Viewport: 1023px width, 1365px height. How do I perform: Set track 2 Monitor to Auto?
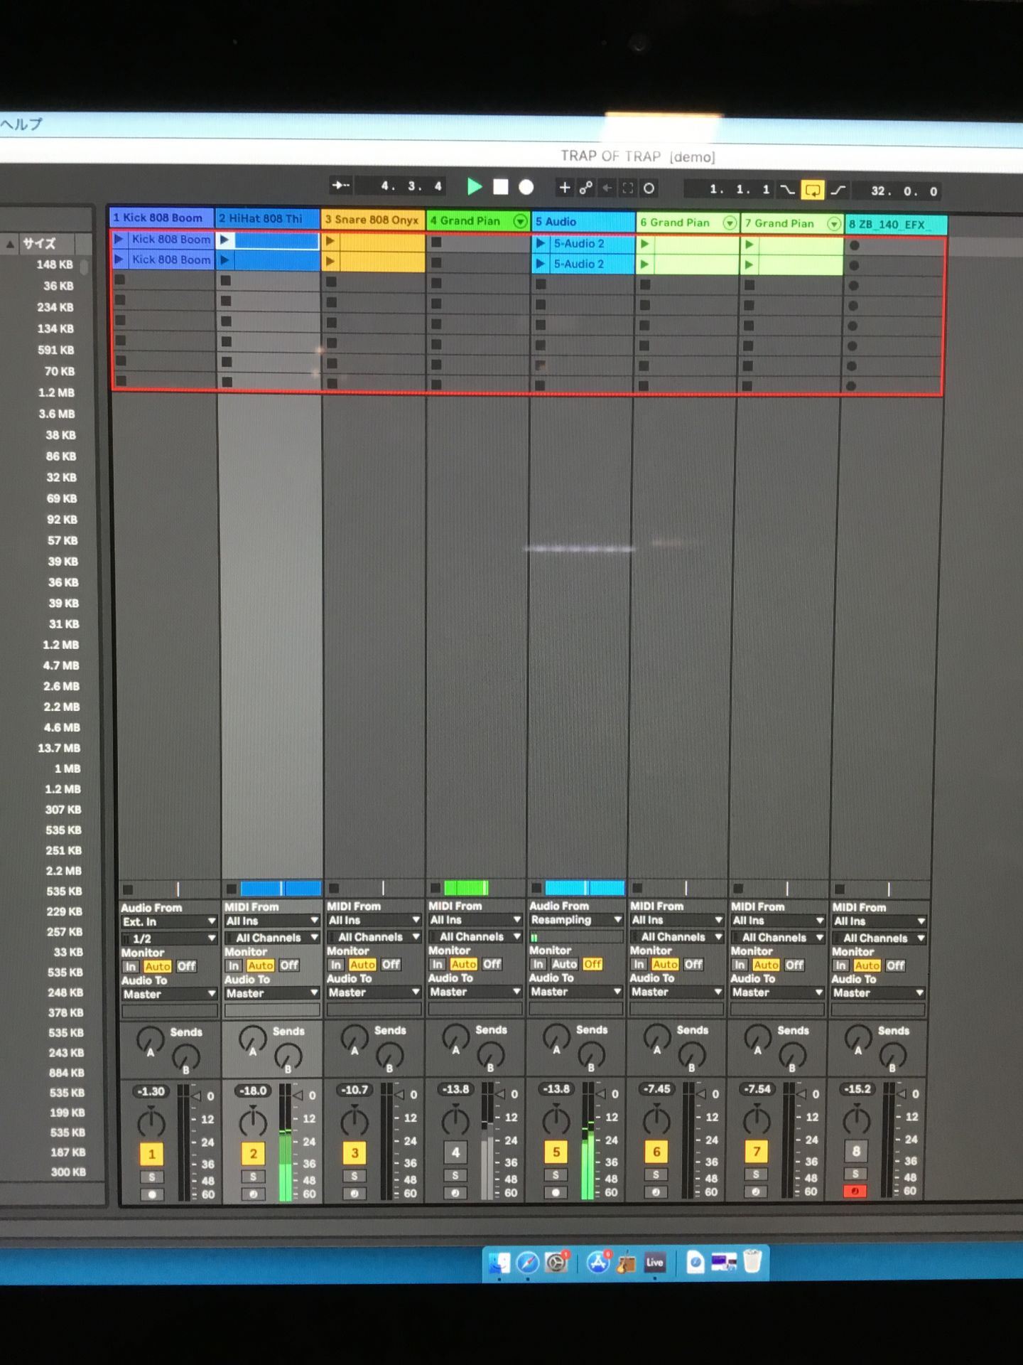tap(260, 965)
